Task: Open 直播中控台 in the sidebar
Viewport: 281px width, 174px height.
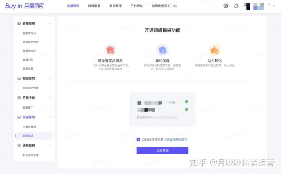Action: tap(29, 33)
